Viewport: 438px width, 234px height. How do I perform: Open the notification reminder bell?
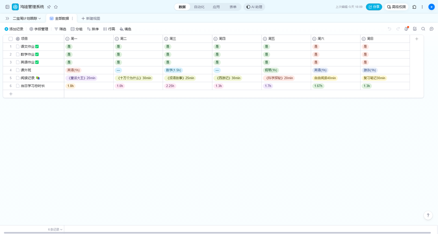click(x=406, y=29)
